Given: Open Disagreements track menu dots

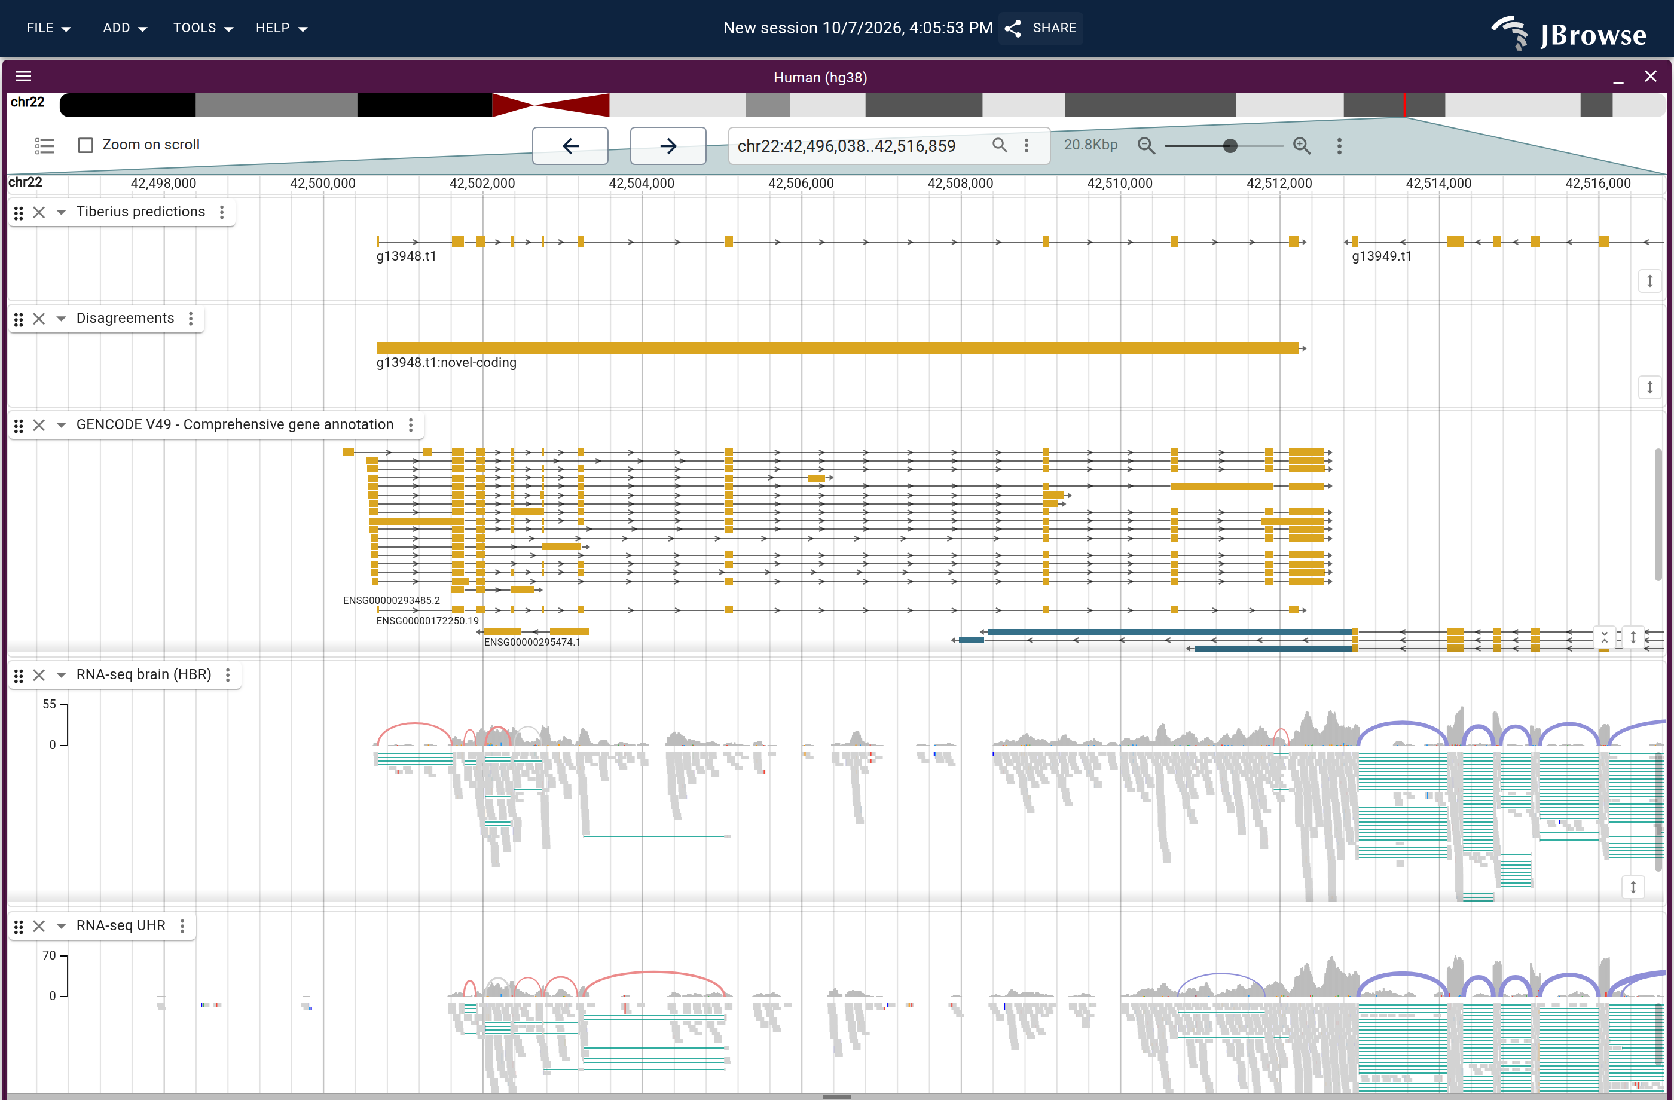Looking at the screenshot, I should click(191, 319).
